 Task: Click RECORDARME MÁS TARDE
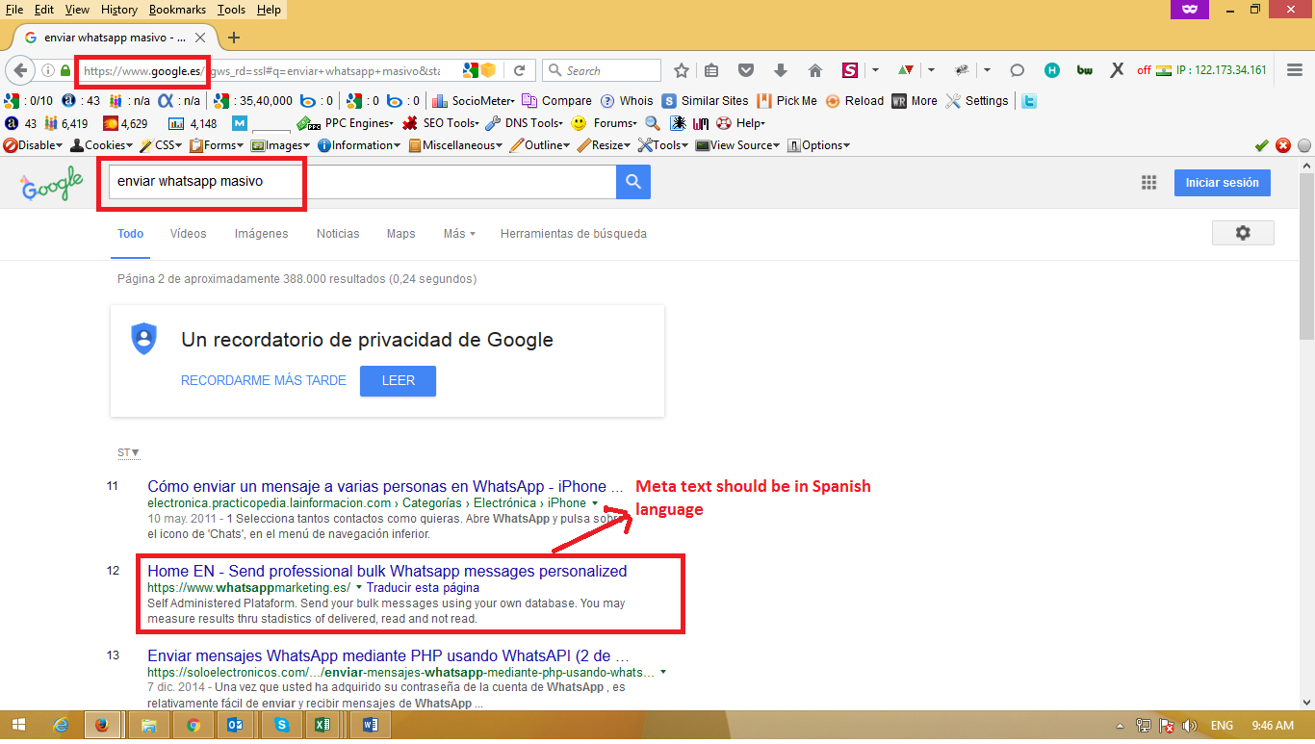point(264,380)
